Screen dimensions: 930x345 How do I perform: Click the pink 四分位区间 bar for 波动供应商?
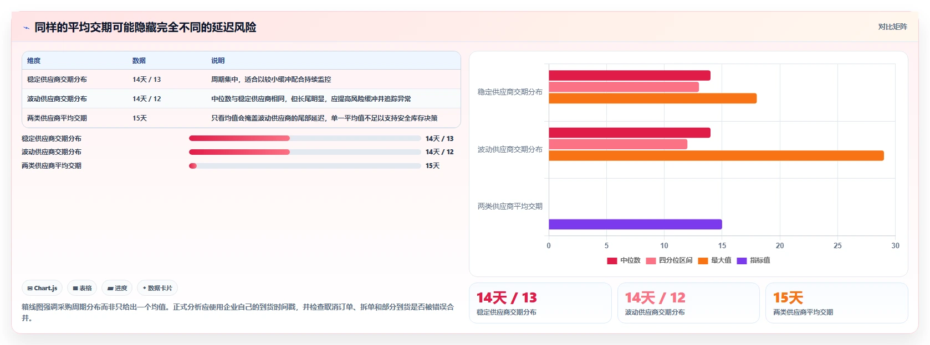coord(618,144)
